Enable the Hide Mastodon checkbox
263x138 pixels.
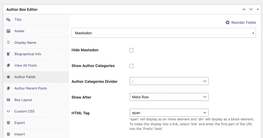(x=131, y=50)
